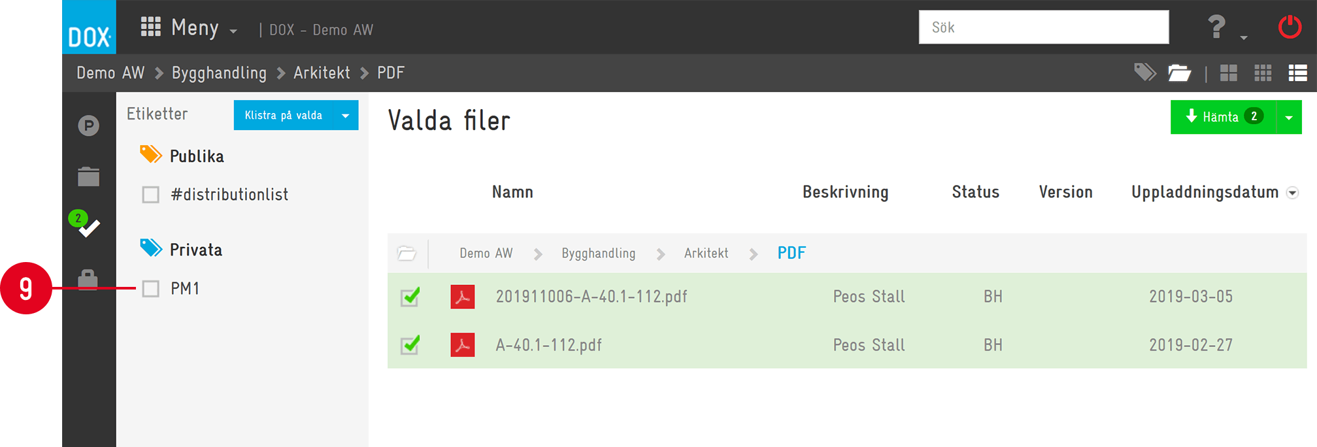Uncheck file A-40.1-112.pdf
This screenshot has width=1317, height=447.
(410, 344)
